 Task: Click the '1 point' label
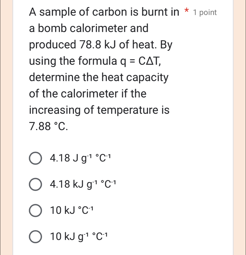click(205, 12)
